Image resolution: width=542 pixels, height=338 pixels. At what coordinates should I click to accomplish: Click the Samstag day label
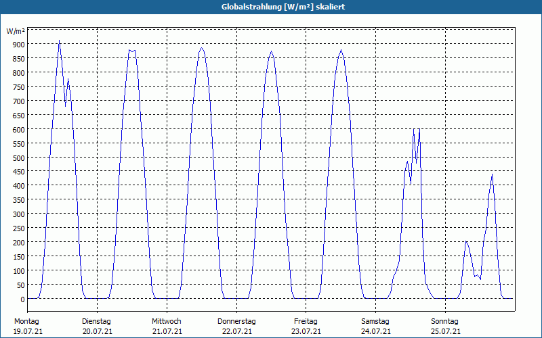click(x=375, y=322)
